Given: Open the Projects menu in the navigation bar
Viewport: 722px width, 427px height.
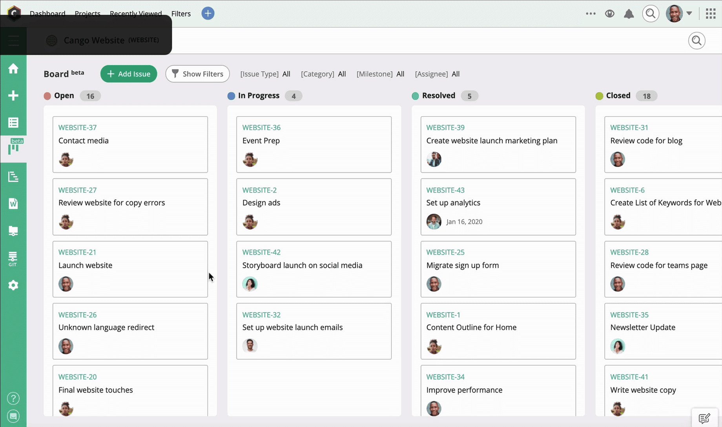Looking at the screenshot, I should [88, 13].
